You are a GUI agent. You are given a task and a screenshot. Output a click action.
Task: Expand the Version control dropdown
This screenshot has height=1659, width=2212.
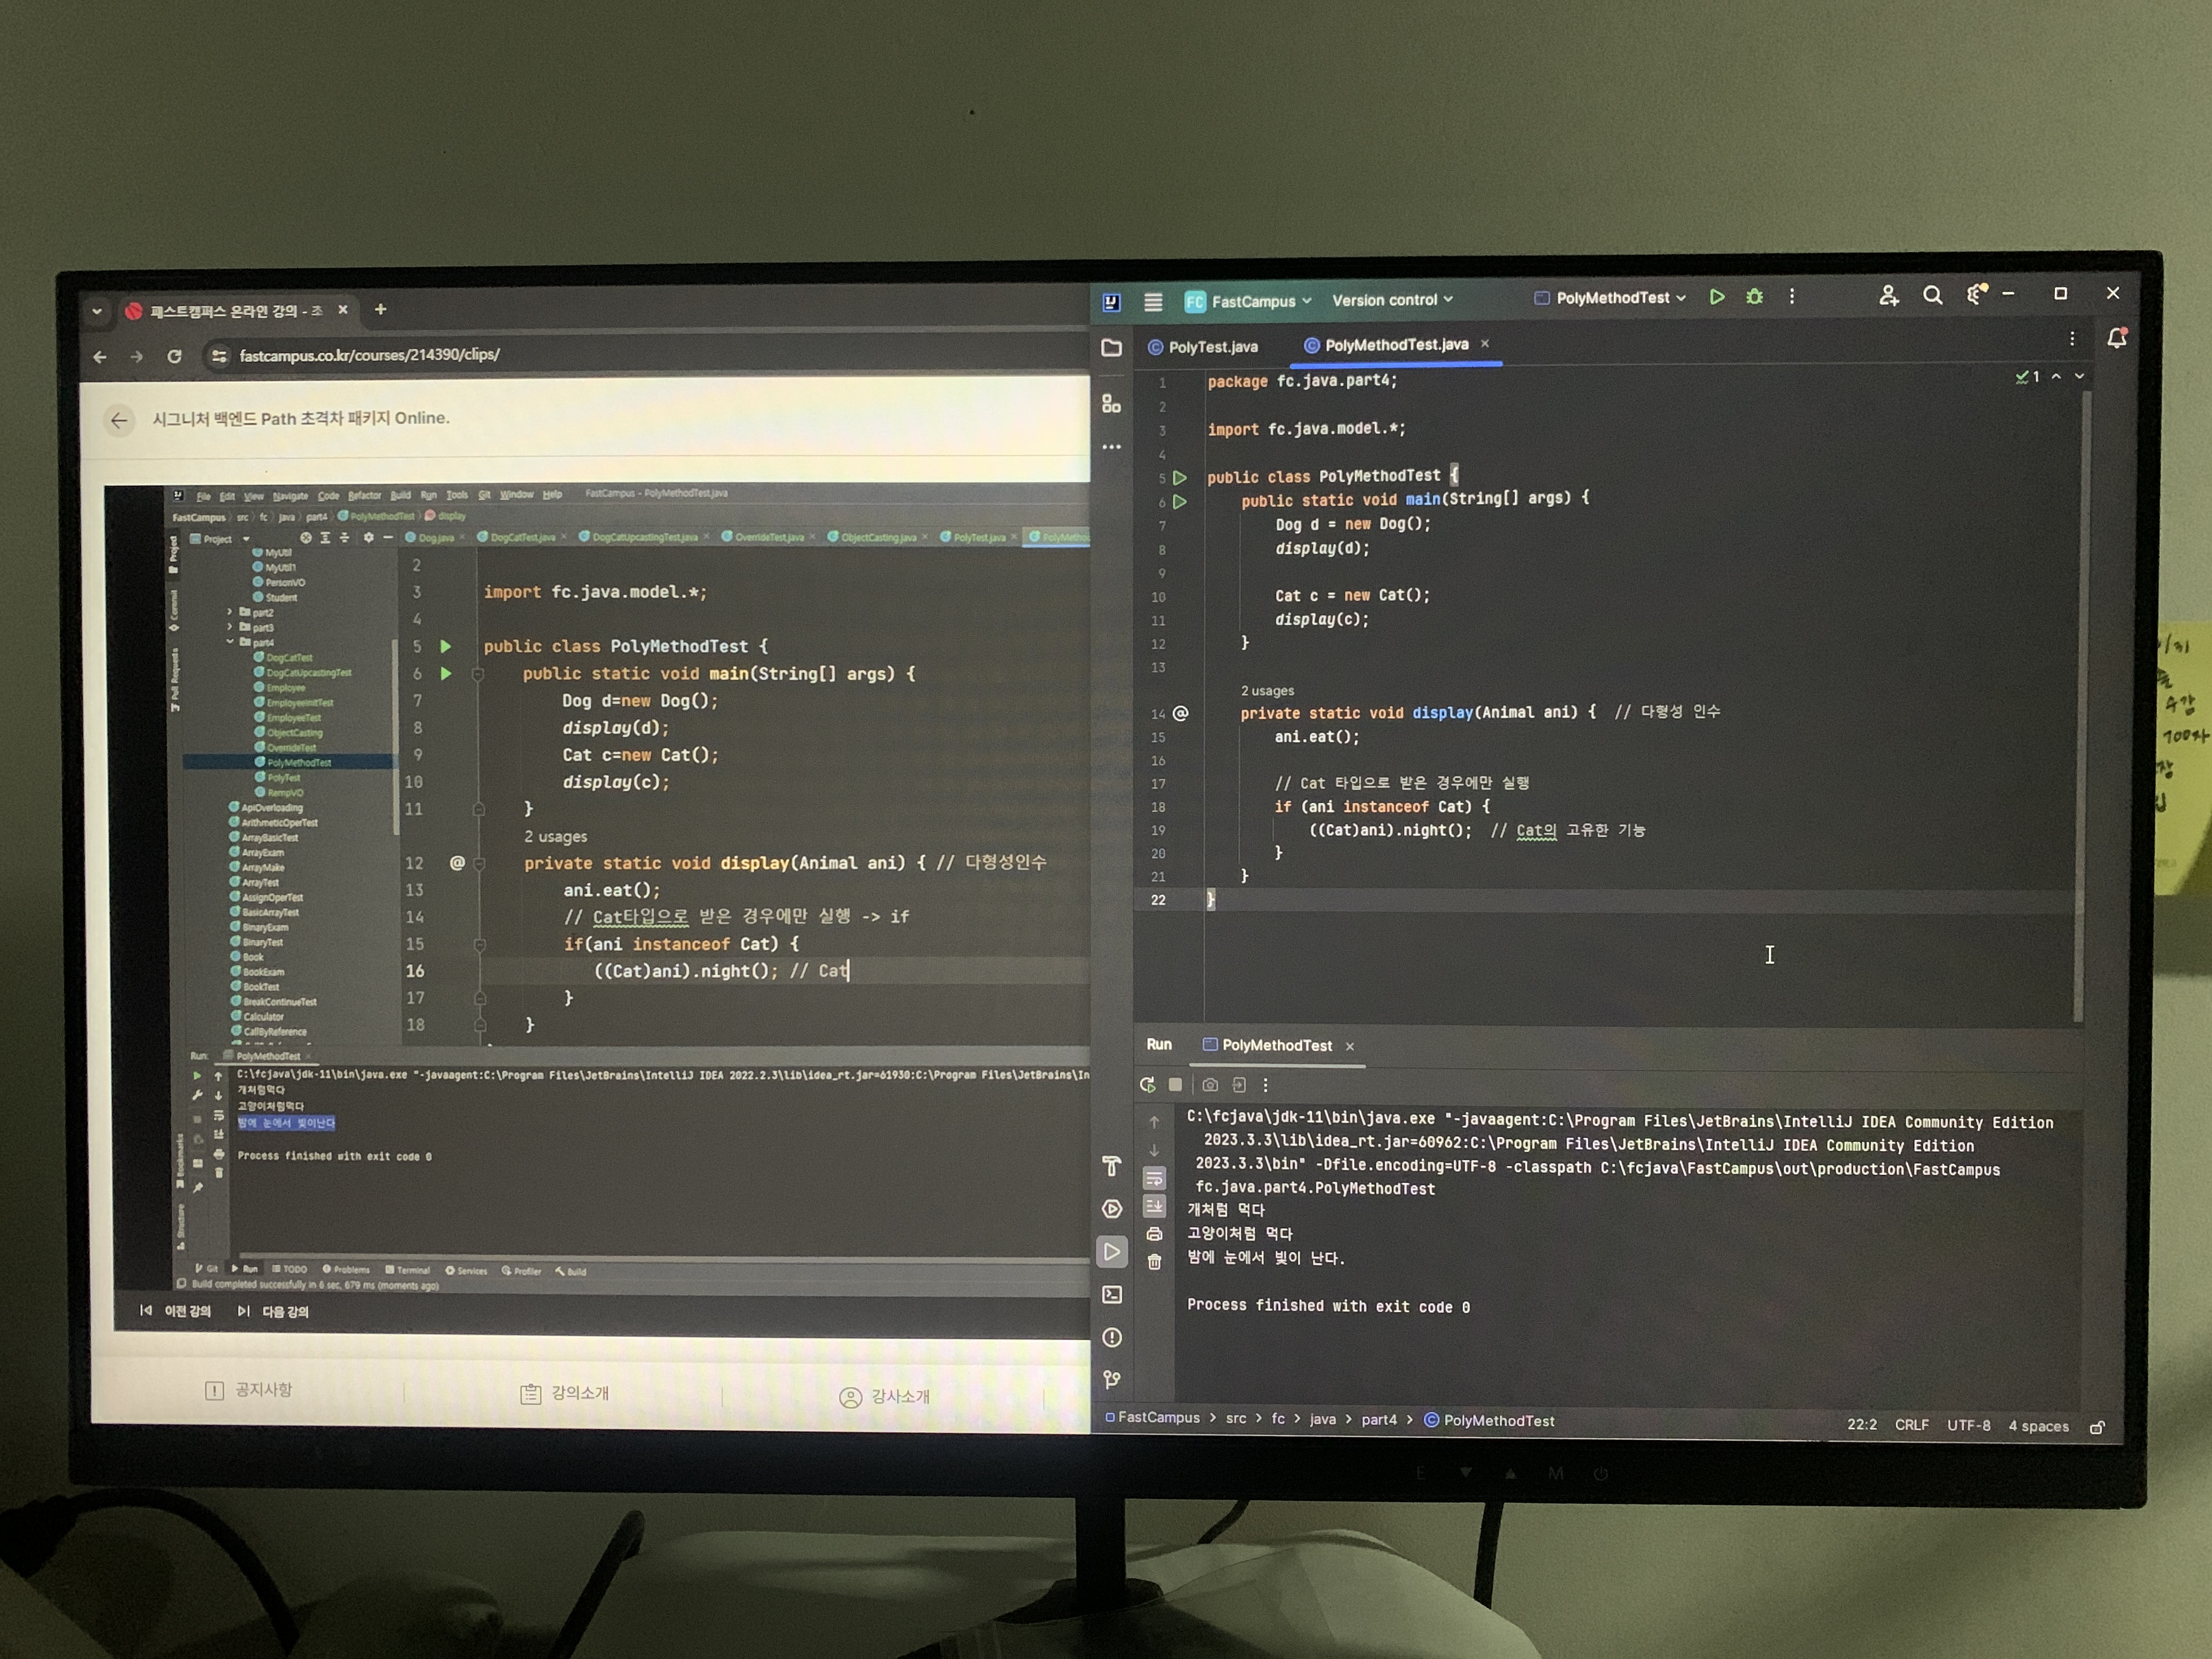click(1391, 300)
